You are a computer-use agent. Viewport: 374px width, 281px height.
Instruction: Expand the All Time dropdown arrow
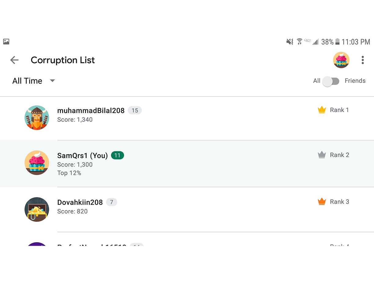pyautogui.click(x=52, y=81)
